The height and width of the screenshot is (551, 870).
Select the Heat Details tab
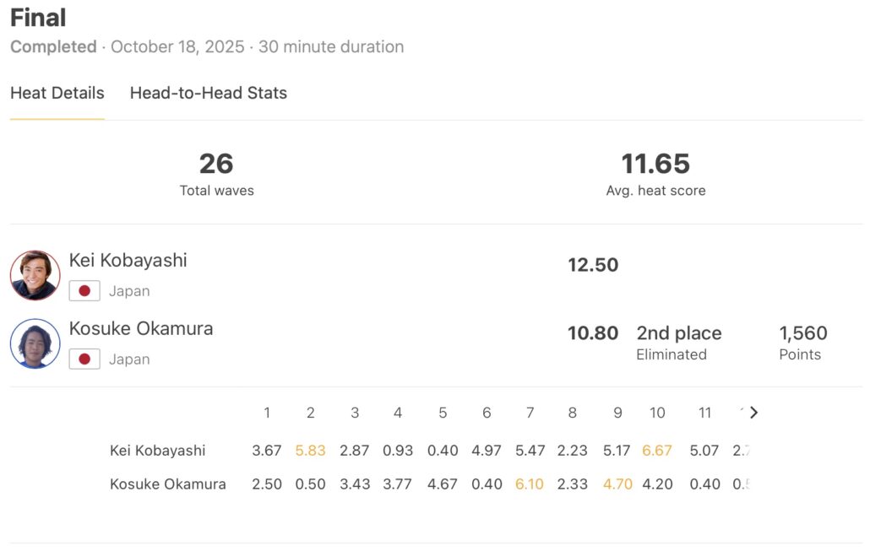(x=57, y=93)
